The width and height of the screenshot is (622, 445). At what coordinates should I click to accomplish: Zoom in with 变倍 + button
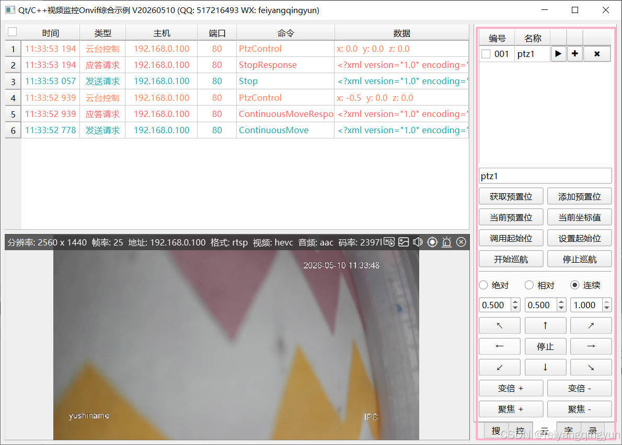pos(511,389)
